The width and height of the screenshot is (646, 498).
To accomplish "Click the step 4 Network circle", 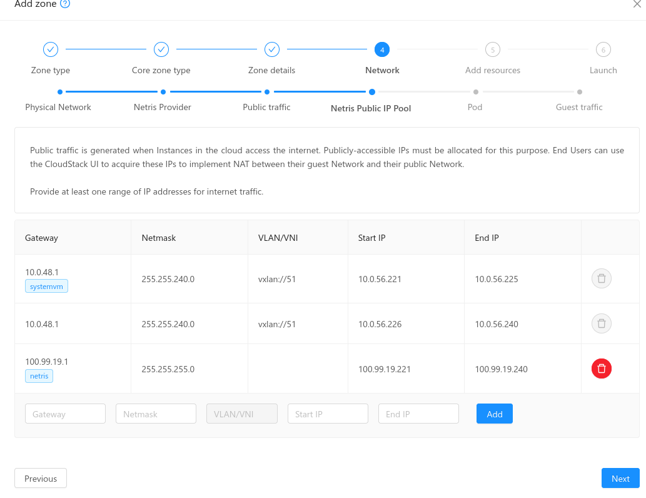I will 382,49.
